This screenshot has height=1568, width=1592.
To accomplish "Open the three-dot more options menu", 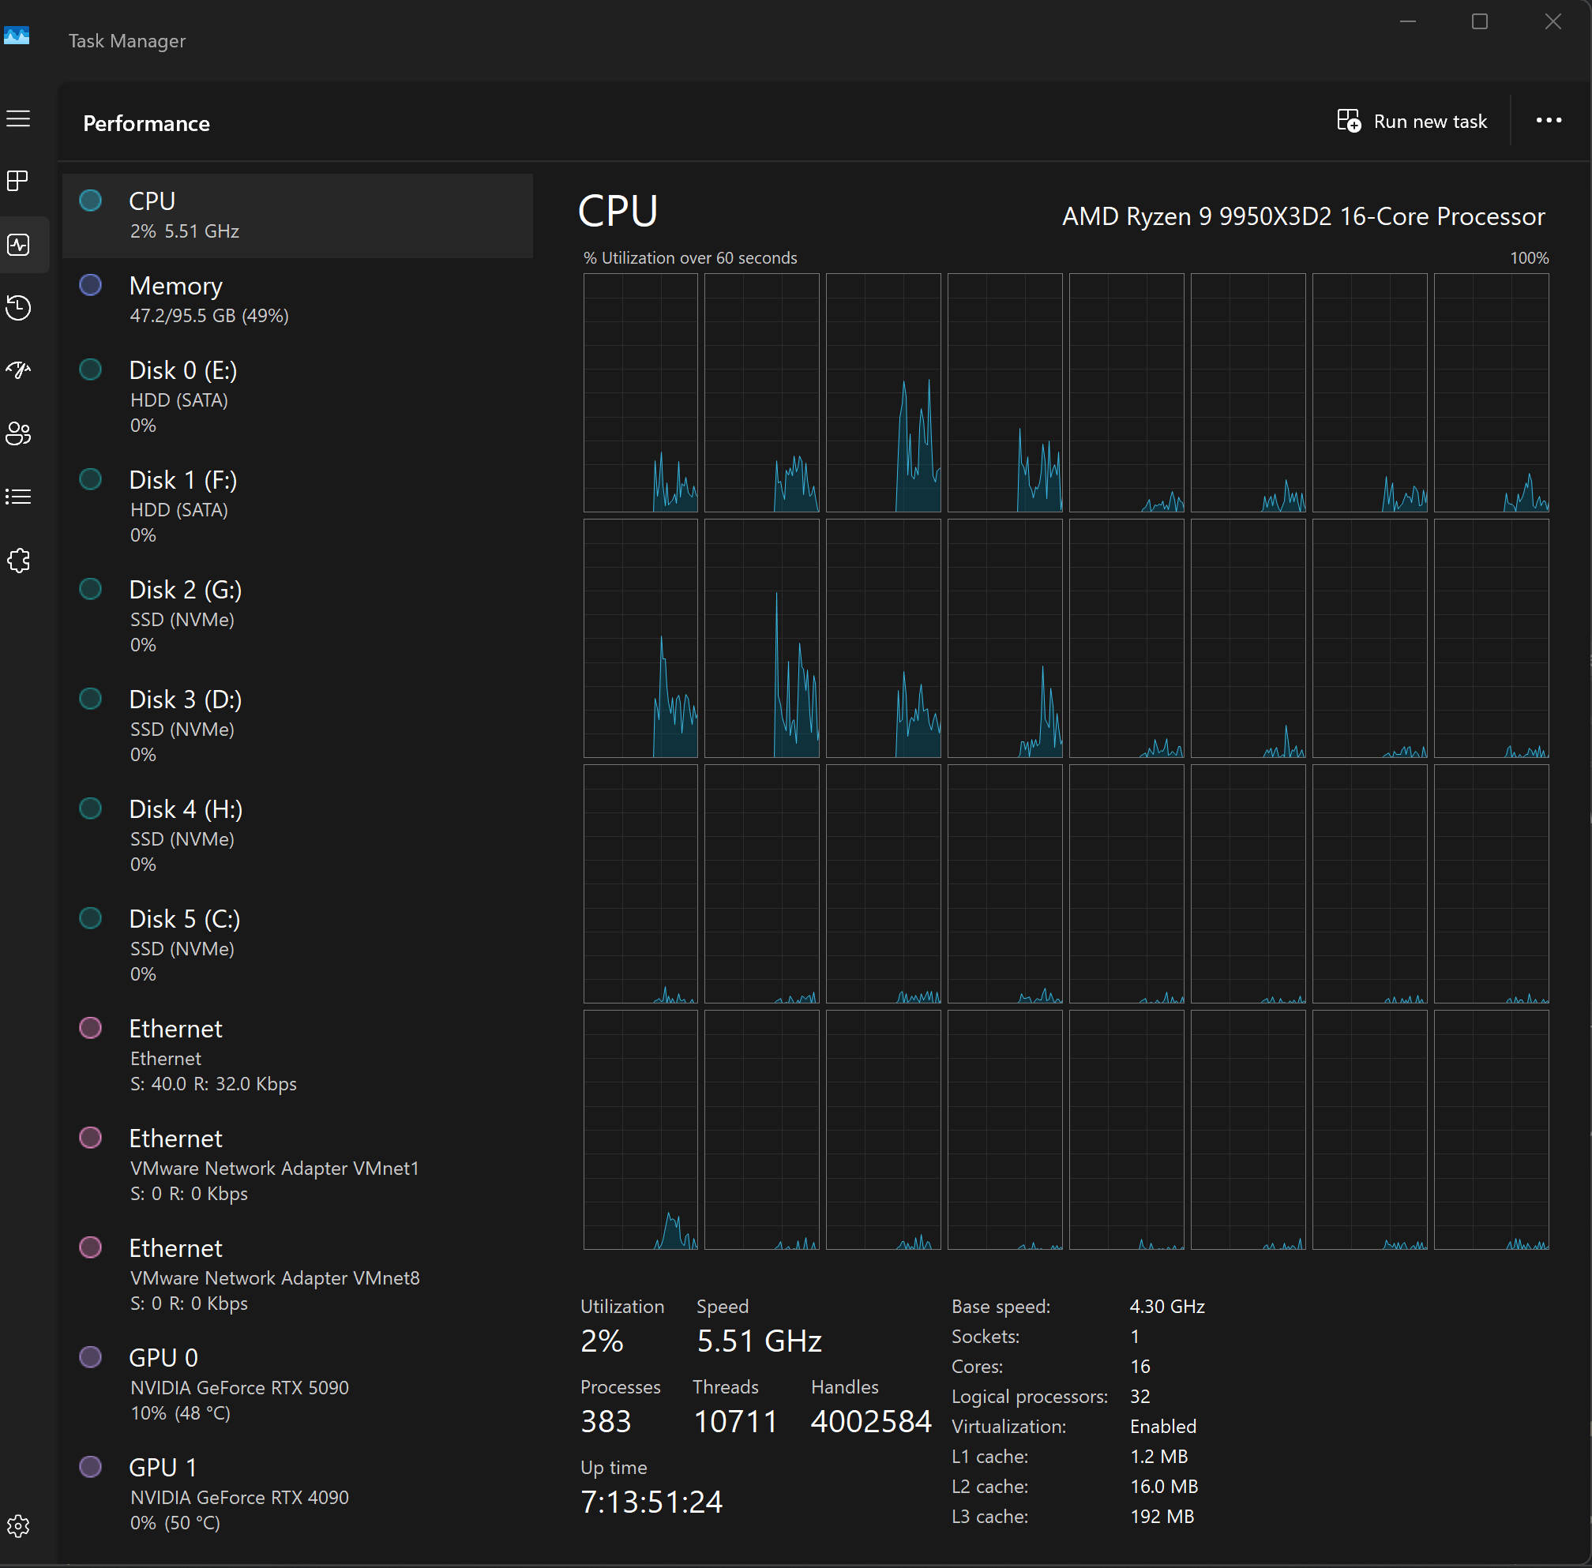I will [1549, 120].
